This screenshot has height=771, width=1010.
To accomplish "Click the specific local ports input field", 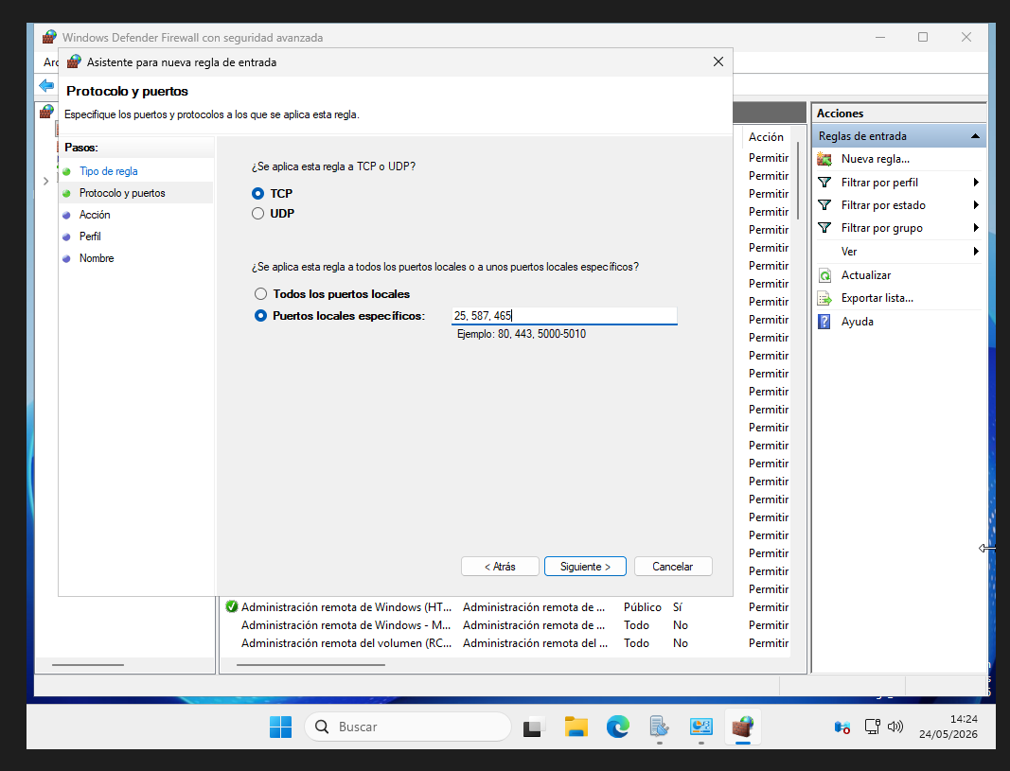I will pyautogui.click(x=564, y=316).
